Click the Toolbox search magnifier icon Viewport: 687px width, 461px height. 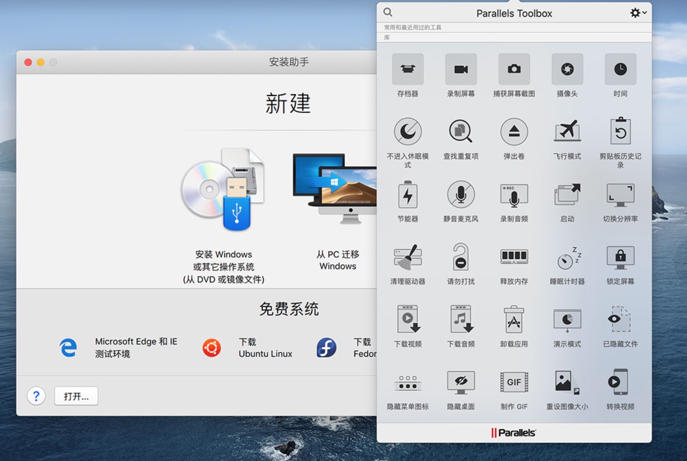(x=388, y=13)
